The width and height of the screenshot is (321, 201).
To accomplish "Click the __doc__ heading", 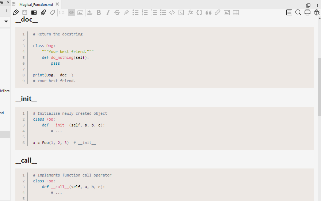I will [x=27, y=19].
